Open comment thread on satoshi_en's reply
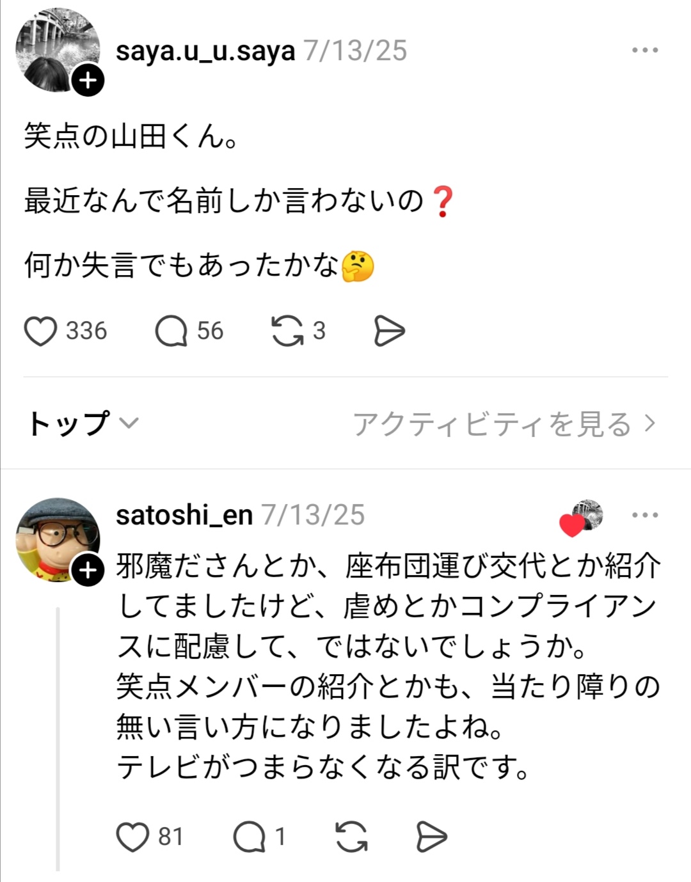This screenshot has height=882, width=691. pyautogui.click(x=249, y=837)
